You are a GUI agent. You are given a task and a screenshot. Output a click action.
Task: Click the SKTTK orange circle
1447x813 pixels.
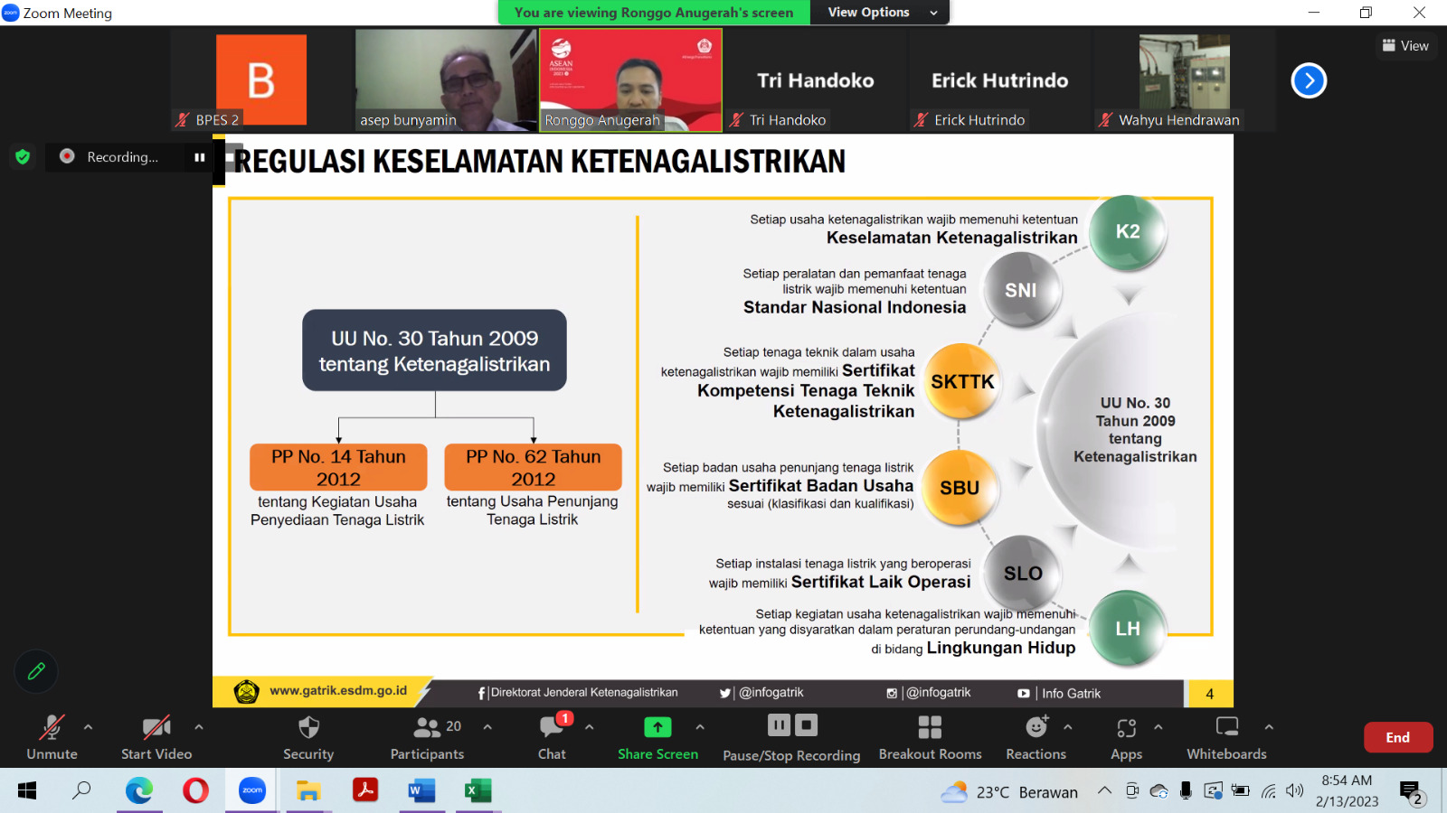(962, 382)
